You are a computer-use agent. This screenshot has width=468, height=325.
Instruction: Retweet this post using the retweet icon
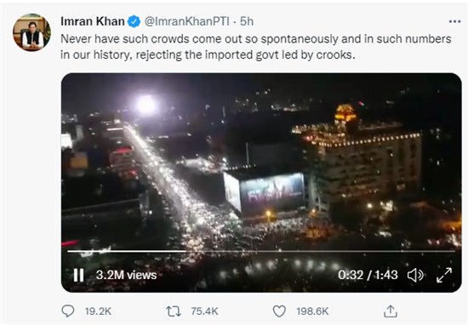[x=174, y=311]
